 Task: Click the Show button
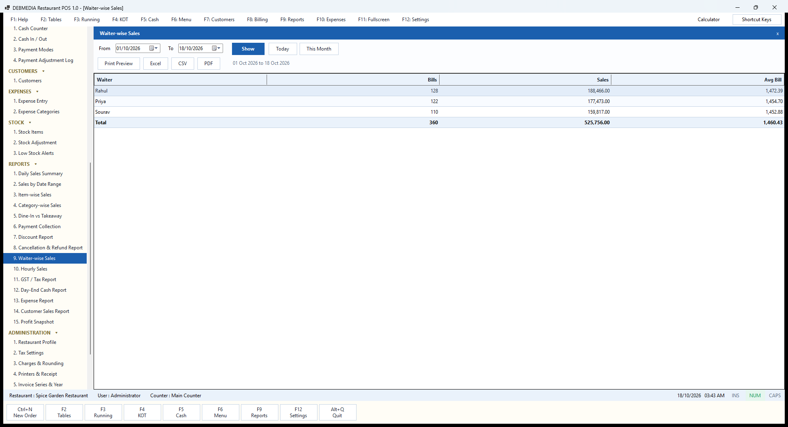click(x=248, y=49)
